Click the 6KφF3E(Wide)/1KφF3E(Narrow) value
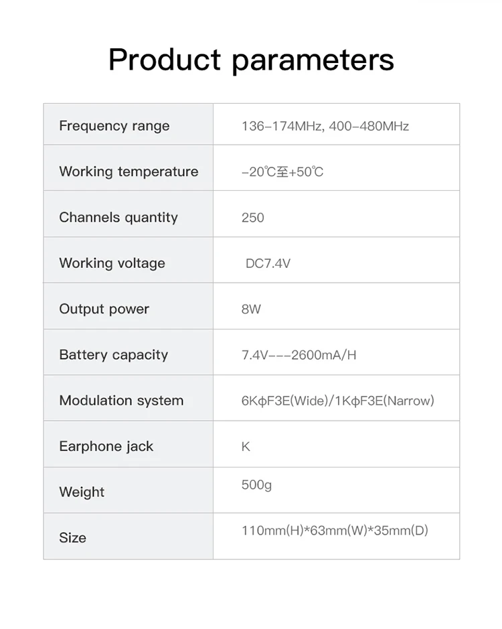 (337, 401)
